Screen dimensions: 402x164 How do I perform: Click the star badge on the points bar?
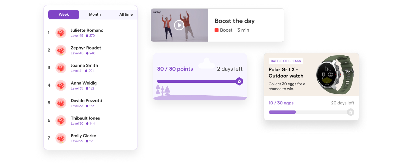(x=239, y=81)
